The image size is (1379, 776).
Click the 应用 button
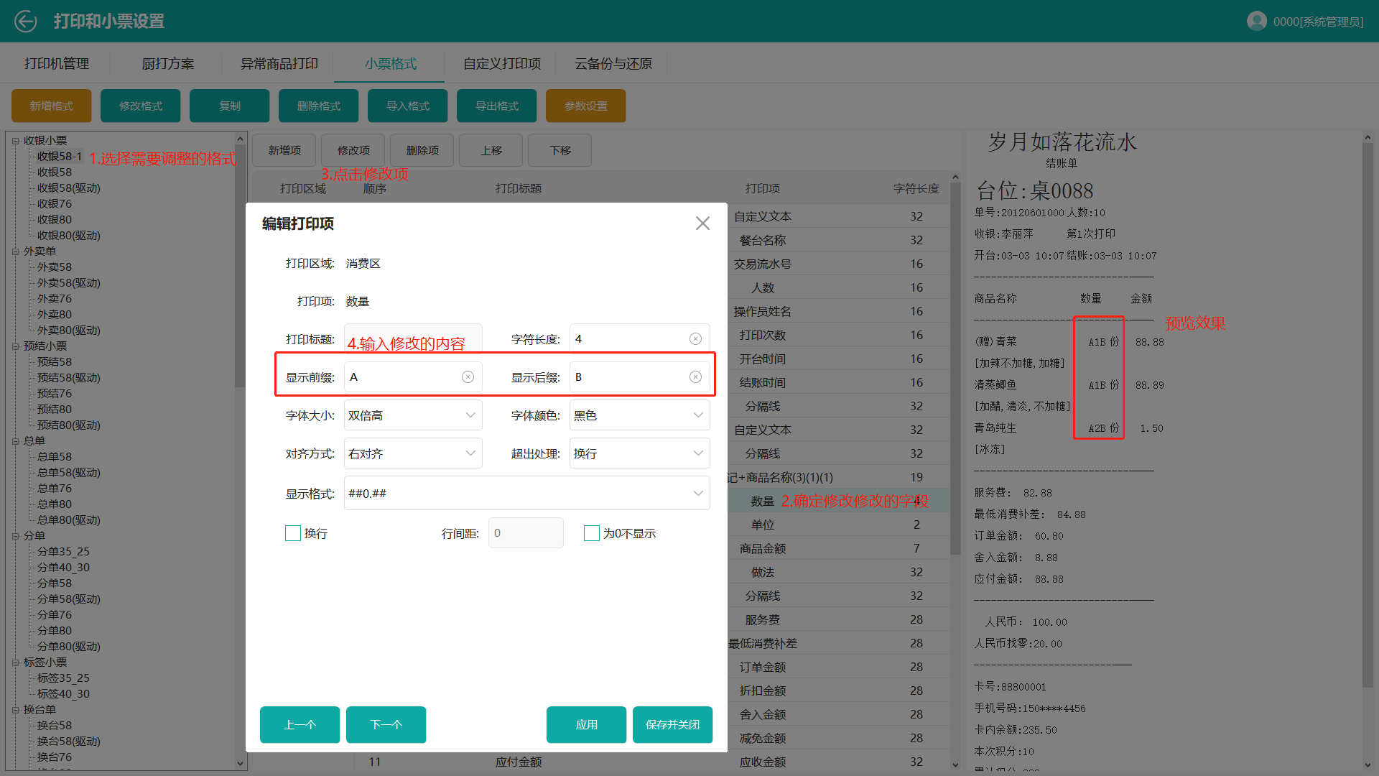[587, 724]
